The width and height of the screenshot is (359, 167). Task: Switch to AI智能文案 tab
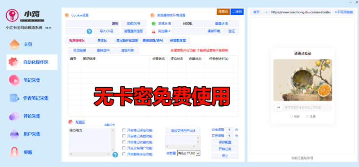point(178,41)
